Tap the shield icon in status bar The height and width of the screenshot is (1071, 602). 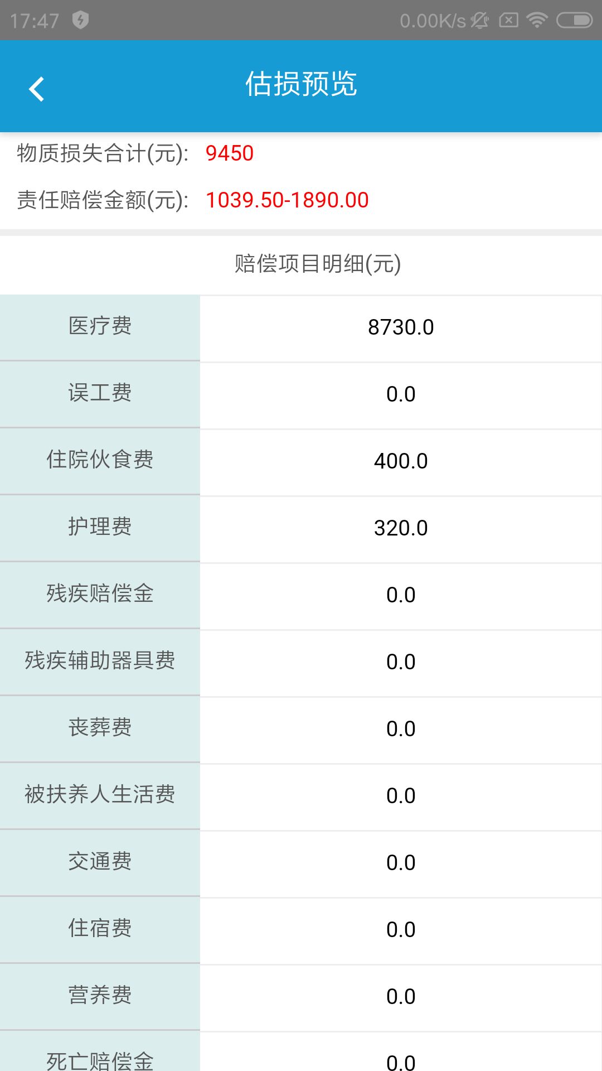[81, 20]
